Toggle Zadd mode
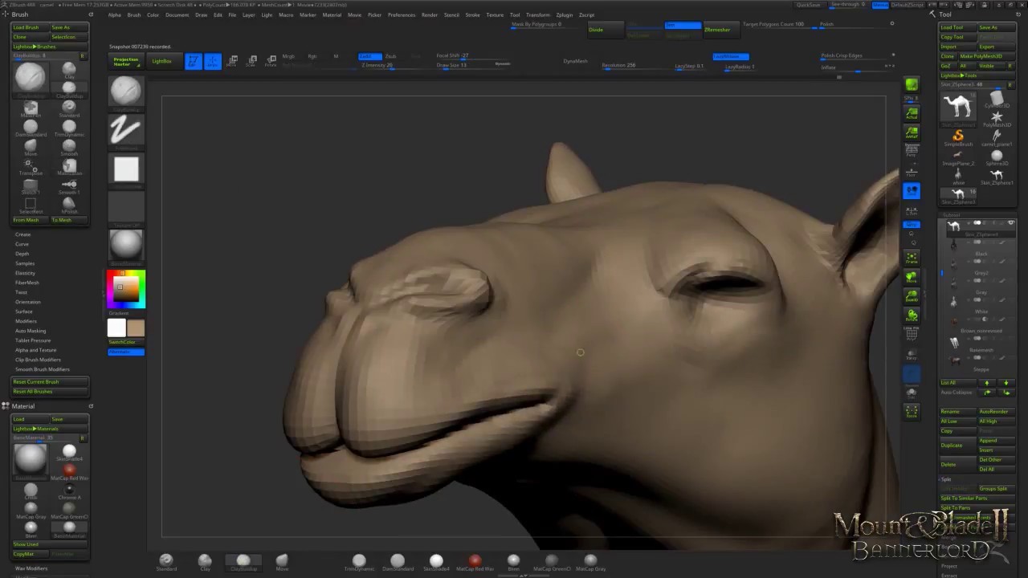The width and height of the screenshot is (1028, 578). tap(370, 56)
